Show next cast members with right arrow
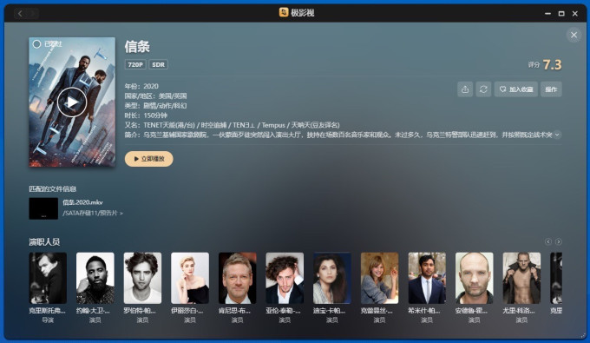590x343 pixels. point(559,241)
